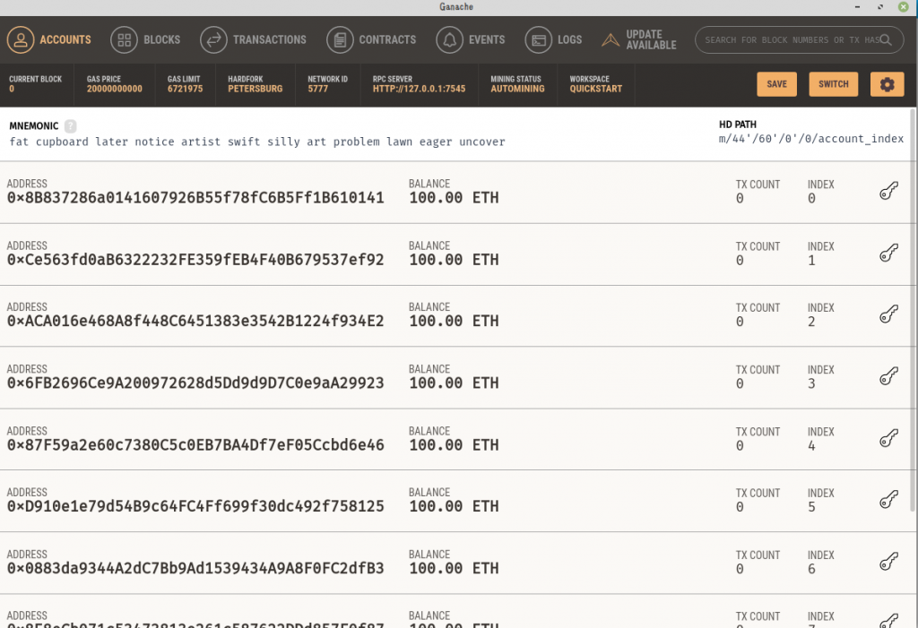The image size is (918, 628).
Task: Select address 0xD910e1e79d54B9c64FC4Ff699f30dc492f758125
Action: (x=195, y=506)
